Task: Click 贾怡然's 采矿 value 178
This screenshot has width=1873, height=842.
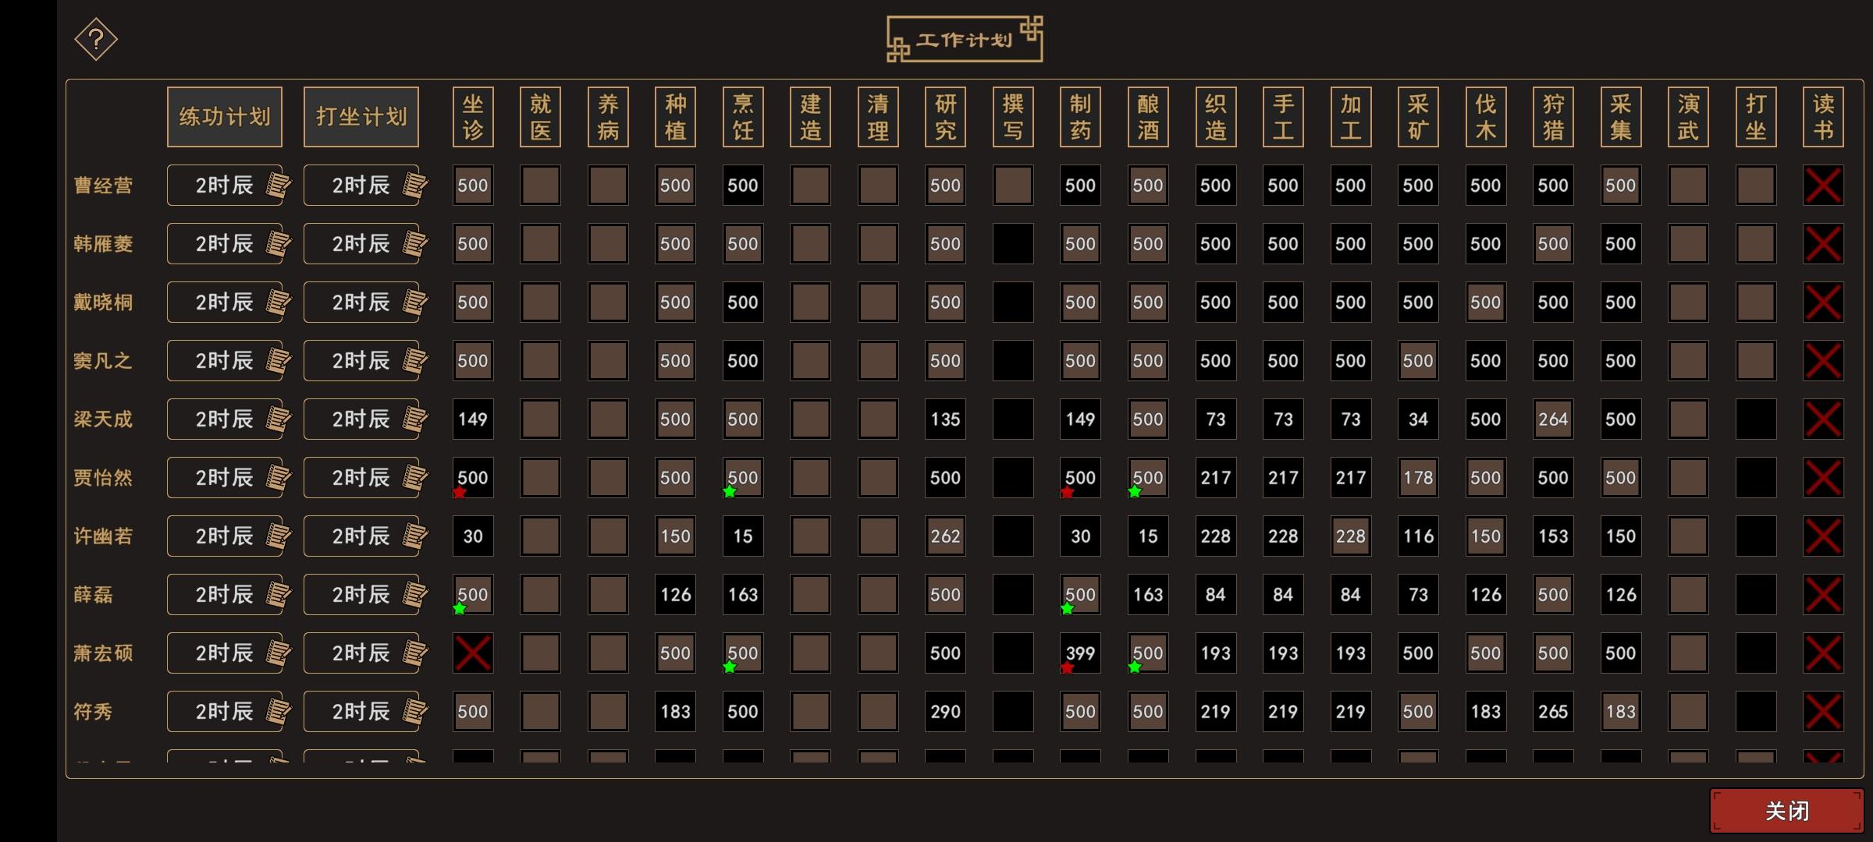Action: coord(1418,478)
